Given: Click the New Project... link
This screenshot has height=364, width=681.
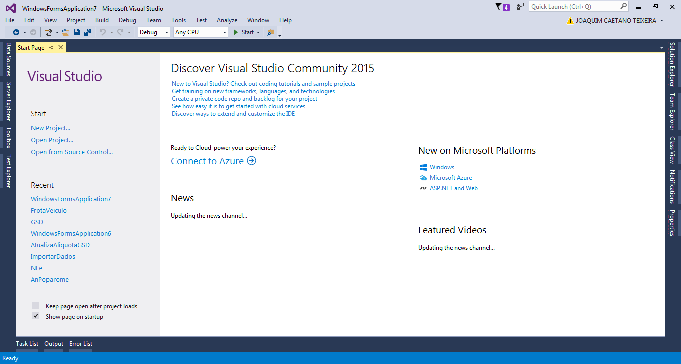Looking at the screenshot, I should 50,128.
